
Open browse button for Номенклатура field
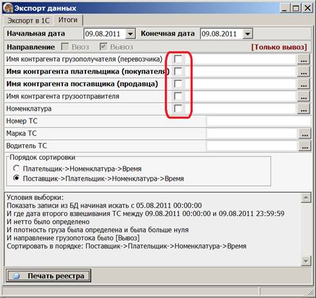click(303, 109)
